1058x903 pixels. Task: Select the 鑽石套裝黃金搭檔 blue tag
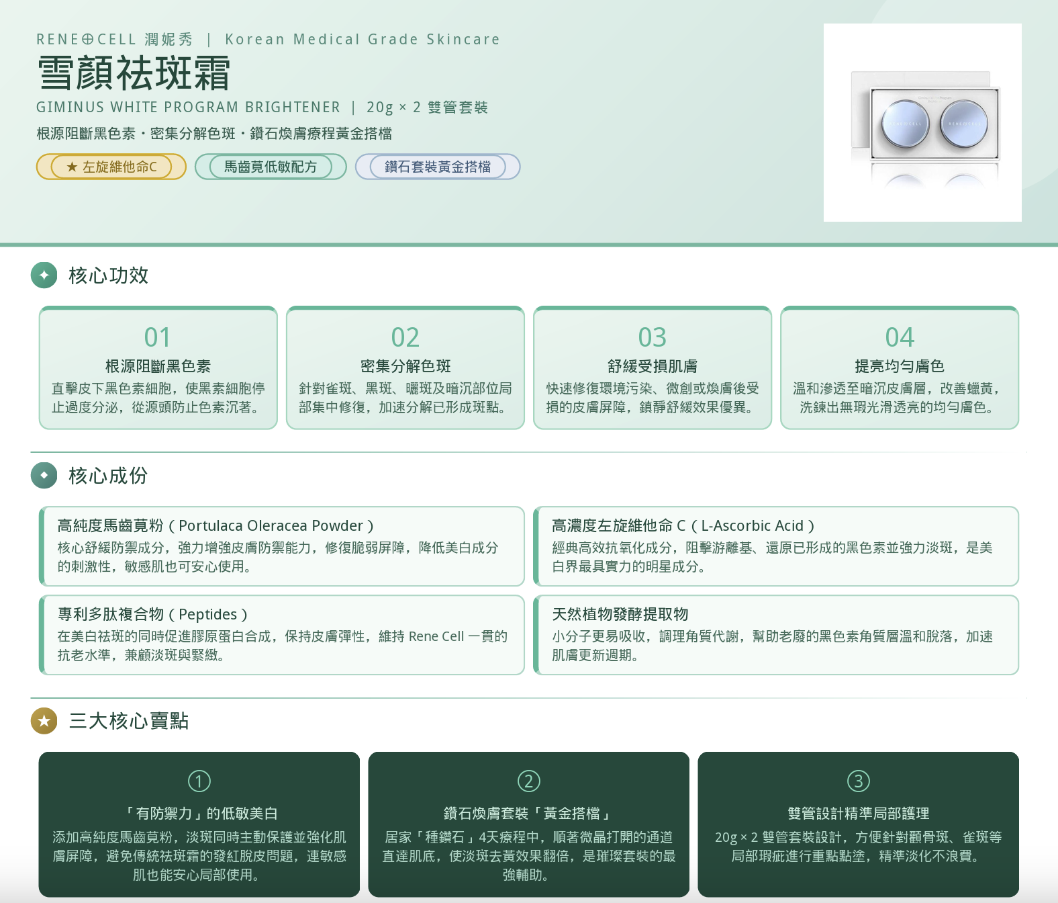pyautogui.click(x=438, y=167)
